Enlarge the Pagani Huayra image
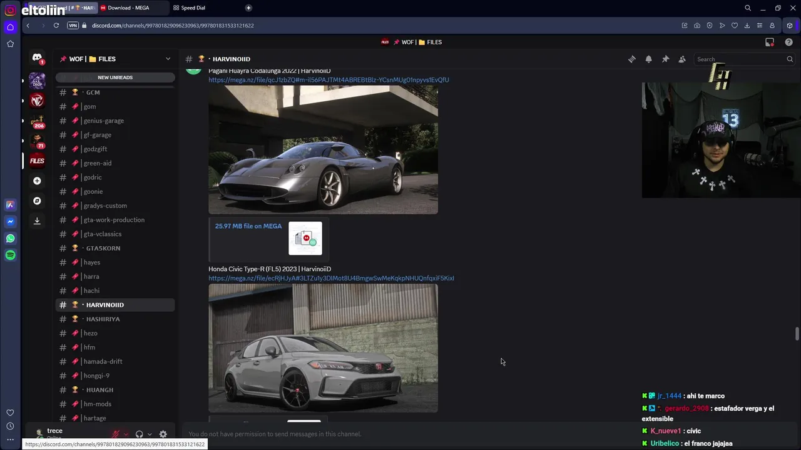The height and width of the screenshot is (450, 801). (x=323, y=150)
